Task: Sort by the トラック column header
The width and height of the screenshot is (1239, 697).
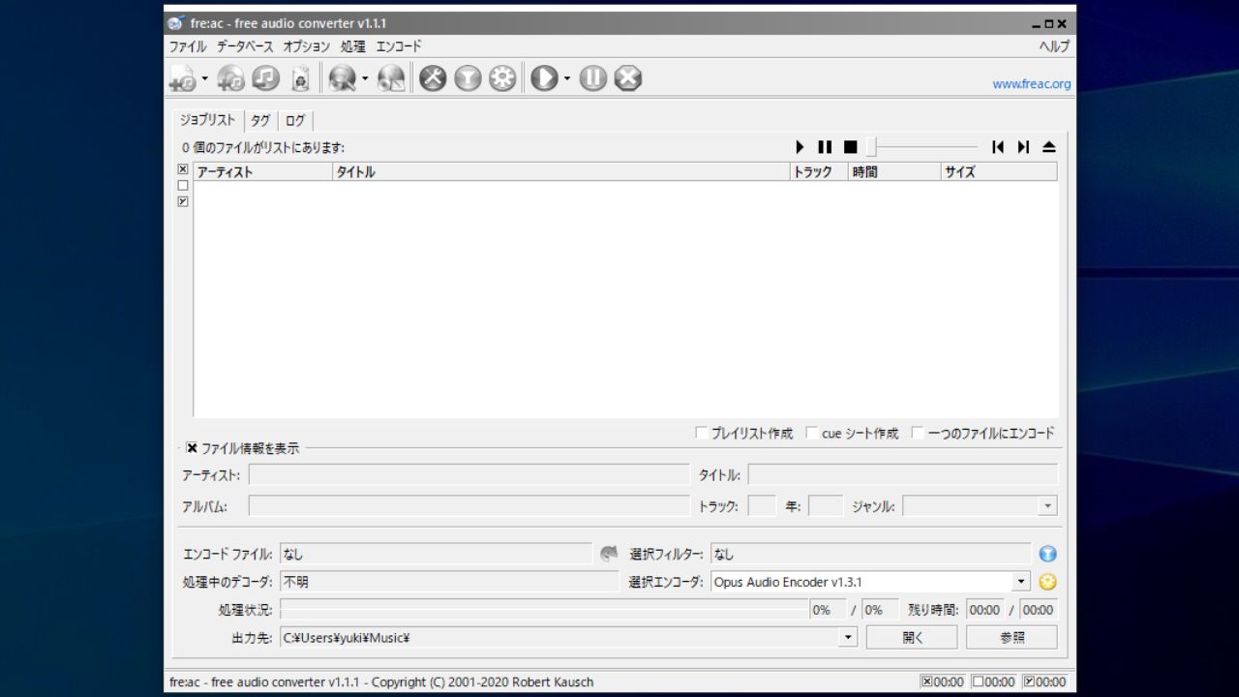Action: (x=819, y=172)
